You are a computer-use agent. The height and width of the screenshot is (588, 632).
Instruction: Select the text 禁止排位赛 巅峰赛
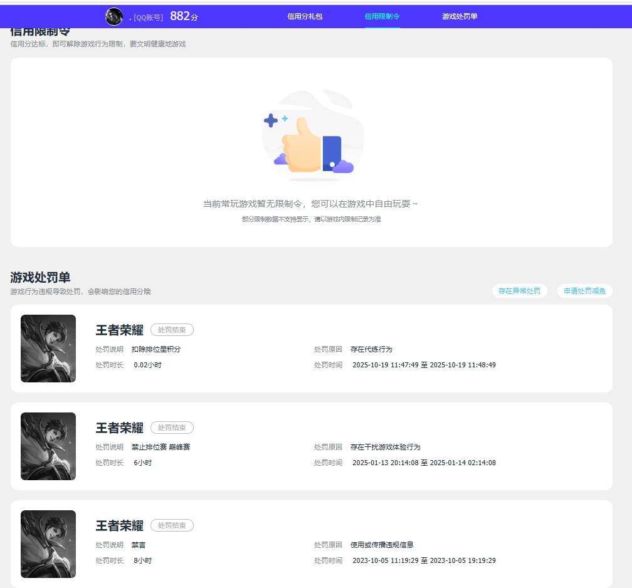161,448
